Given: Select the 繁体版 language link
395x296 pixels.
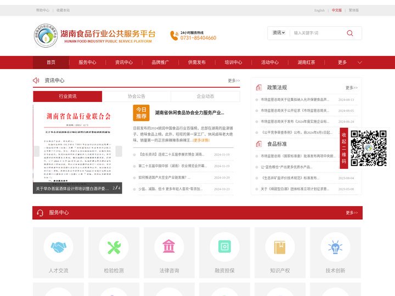Looking at the screenshot, I should tap(354, 10).
